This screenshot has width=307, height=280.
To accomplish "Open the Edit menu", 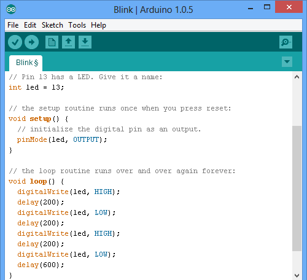I will (x=30, y=25).
